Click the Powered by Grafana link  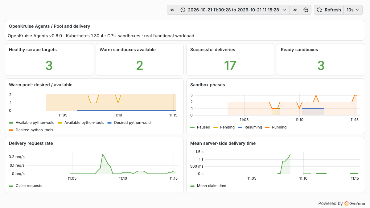pyautogui.click(x=342, y=203)
